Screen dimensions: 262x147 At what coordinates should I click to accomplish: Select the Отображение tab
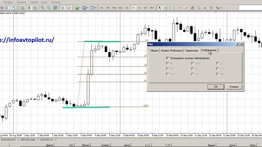click(209, 50)
